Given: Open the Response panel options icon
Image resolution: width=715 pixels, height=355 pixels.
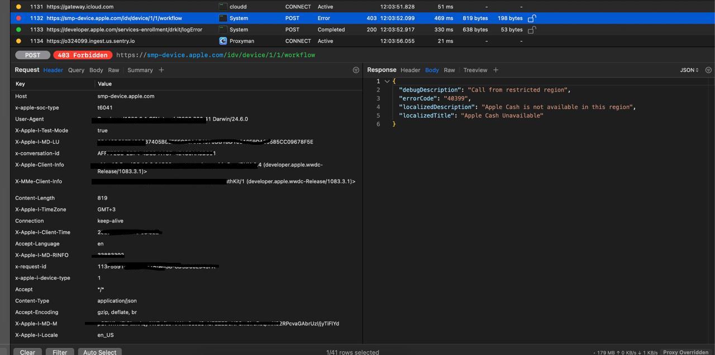Looking at the screenshot, I should point(708,70).
